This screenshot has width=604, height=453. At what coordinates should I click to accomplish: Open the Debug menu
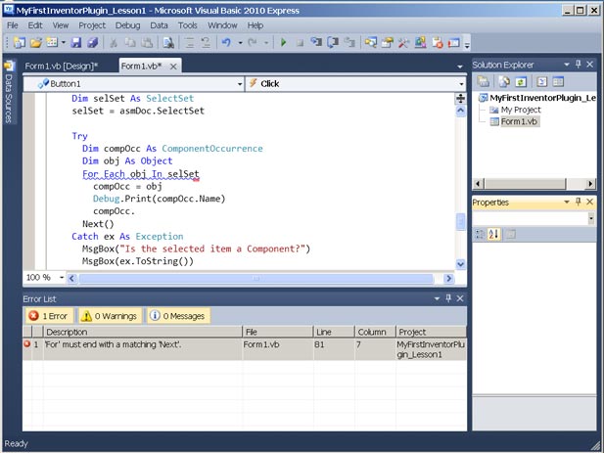(x=127, y=24)
